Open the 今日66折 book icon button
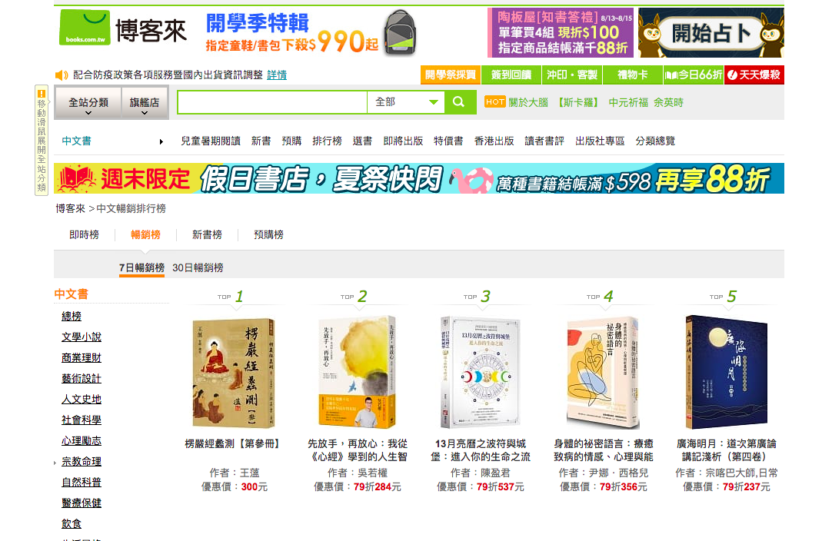 (693, 75)
